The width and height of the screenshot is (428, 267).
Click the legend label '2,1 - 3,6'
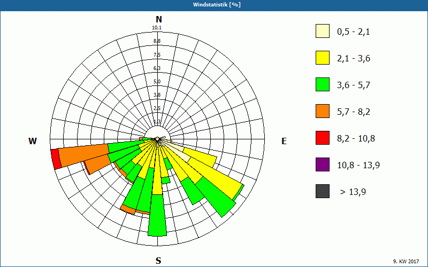point(354,59)
